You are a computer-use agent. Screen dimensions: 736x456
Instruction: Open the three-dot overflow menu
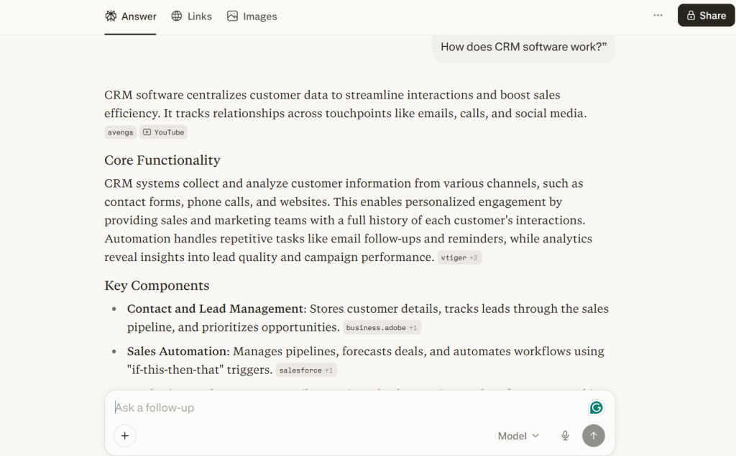pos(657,14)
